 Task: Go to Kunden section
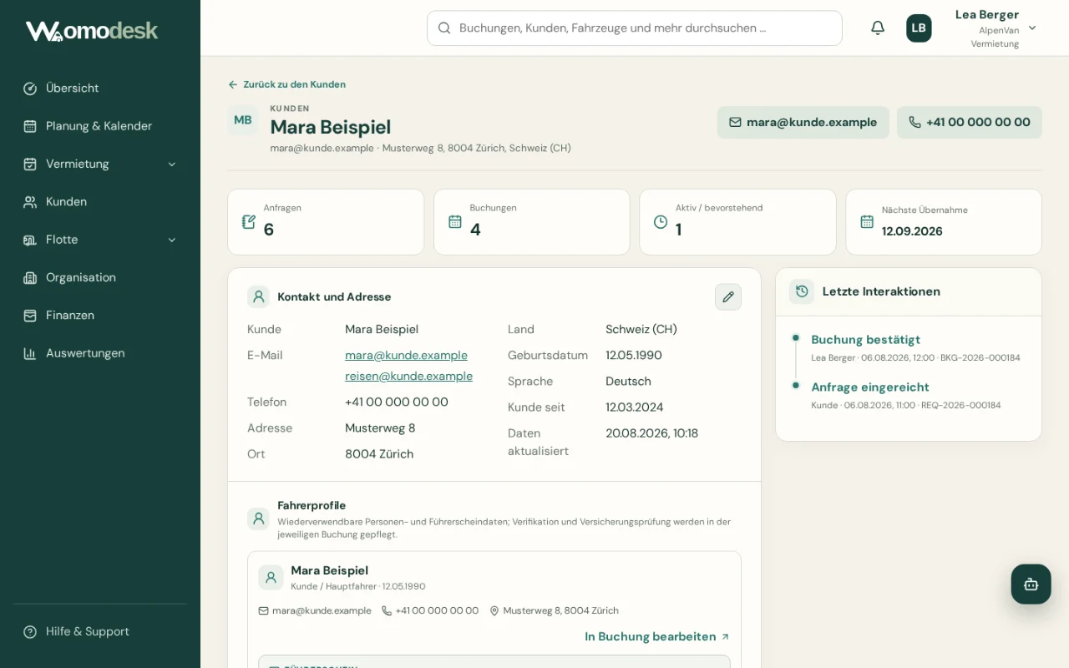[100, 202]
